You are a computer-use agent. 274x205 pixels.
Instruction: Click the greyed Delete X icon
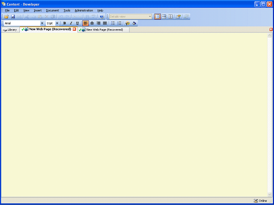coord(47,17)
